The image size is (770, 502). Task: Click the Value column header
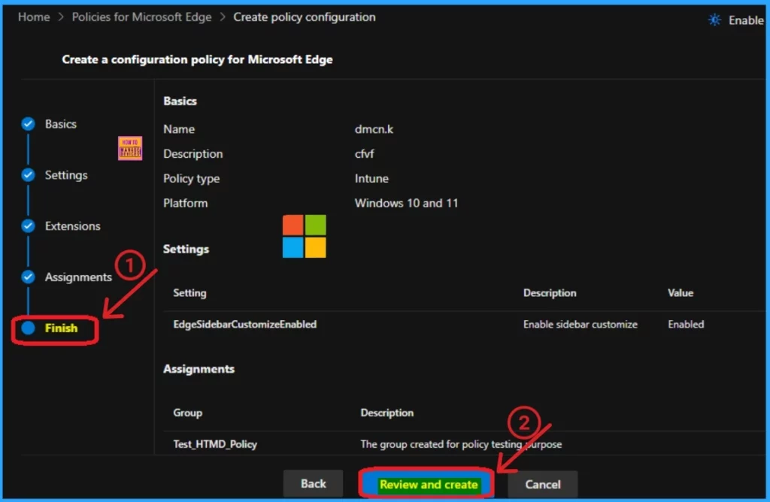tap(680, 293)
